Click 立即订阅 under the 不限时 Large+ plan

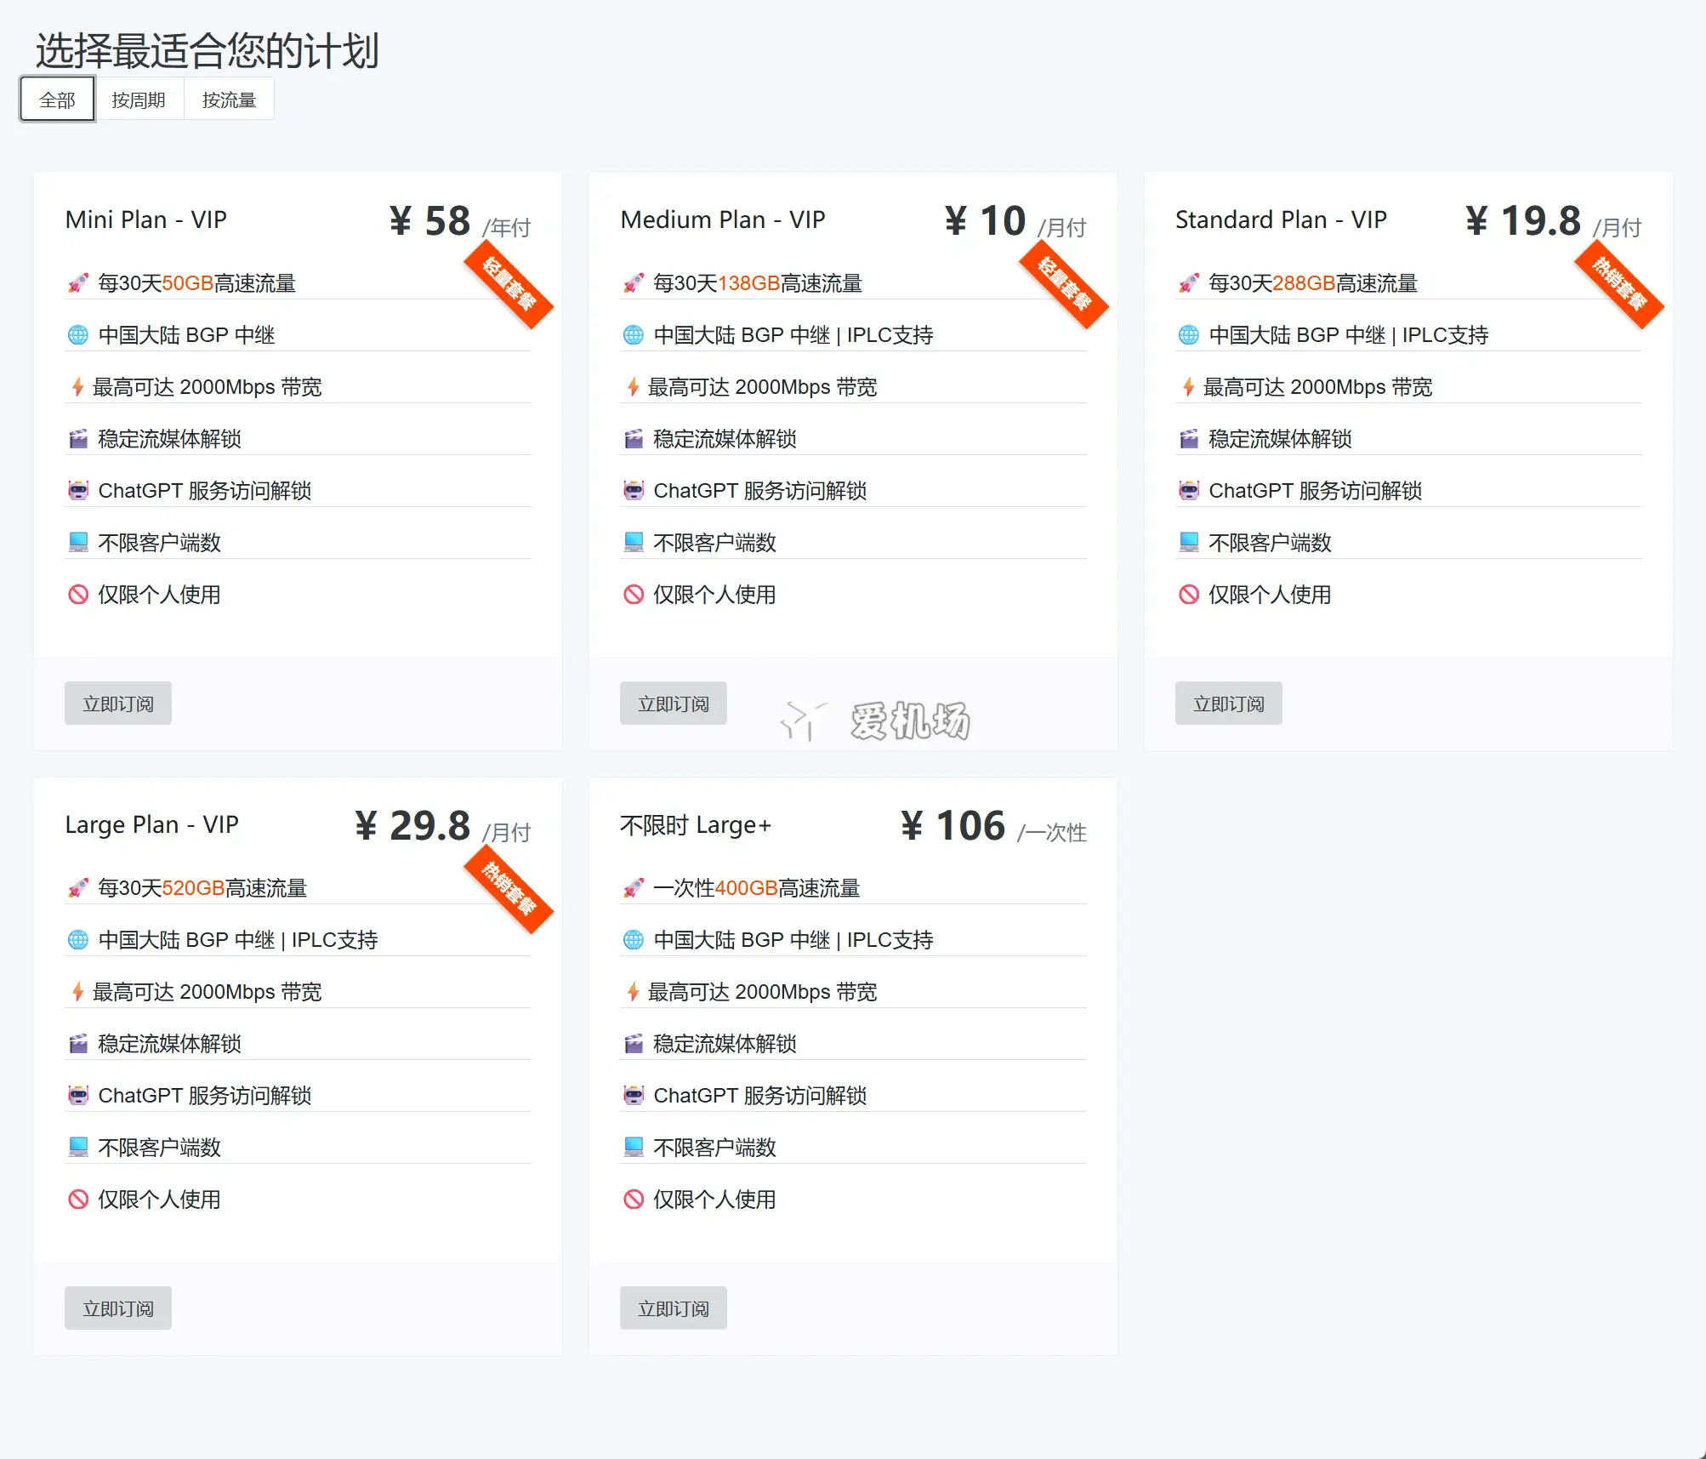click(x=673, y=1308)
